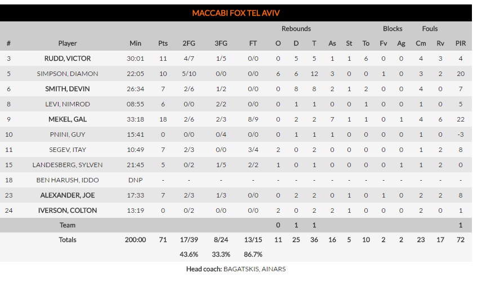Click the Maccabi Fox Tel Aviv title
This screenshot has width=477, height=282.
236,13
